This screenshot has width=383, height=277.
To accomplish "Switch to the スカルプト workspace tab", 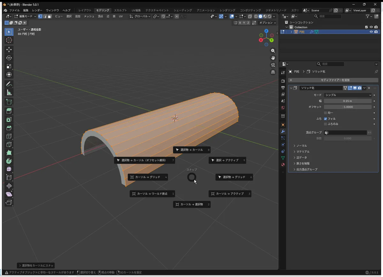I will click(120, 10).
